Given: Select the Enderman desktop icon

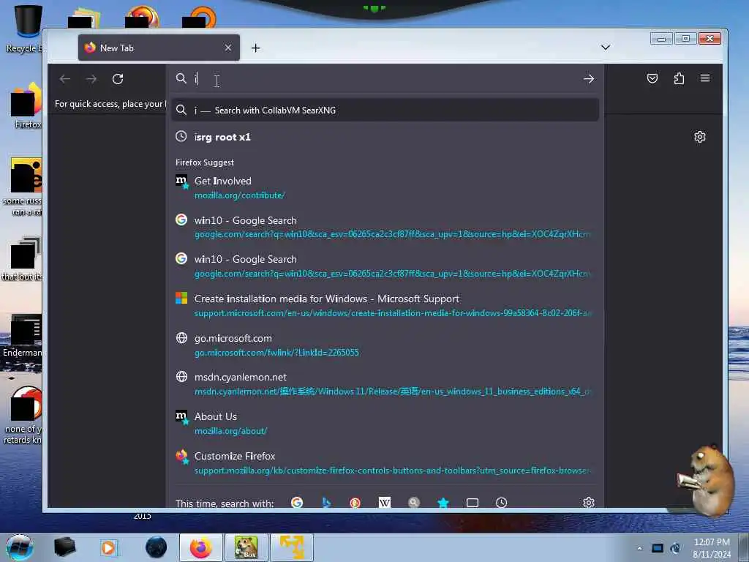Looking at the screenshot, I should point(23,337).
